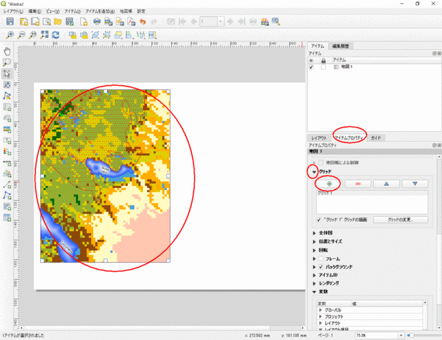Switch to the レイアウト panel tab

(319, 138)
